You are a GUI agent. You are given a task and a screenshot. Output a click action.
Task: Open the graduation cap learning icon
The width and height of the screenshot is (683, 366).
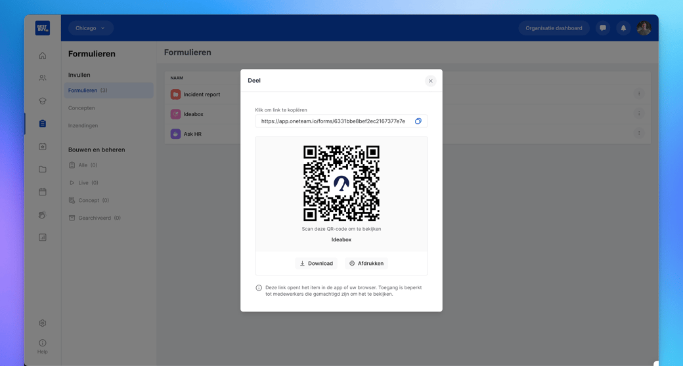pos(42,101)
